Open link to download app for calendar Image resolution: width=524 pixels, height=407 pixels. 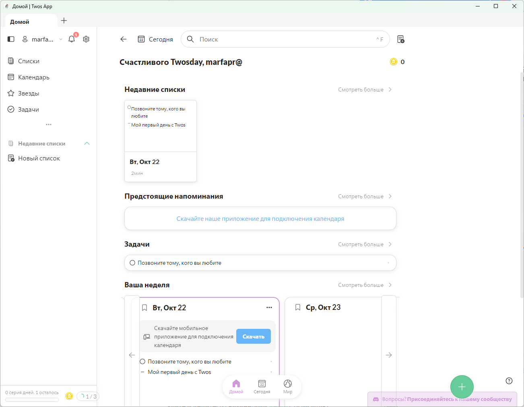pos(260,218)
